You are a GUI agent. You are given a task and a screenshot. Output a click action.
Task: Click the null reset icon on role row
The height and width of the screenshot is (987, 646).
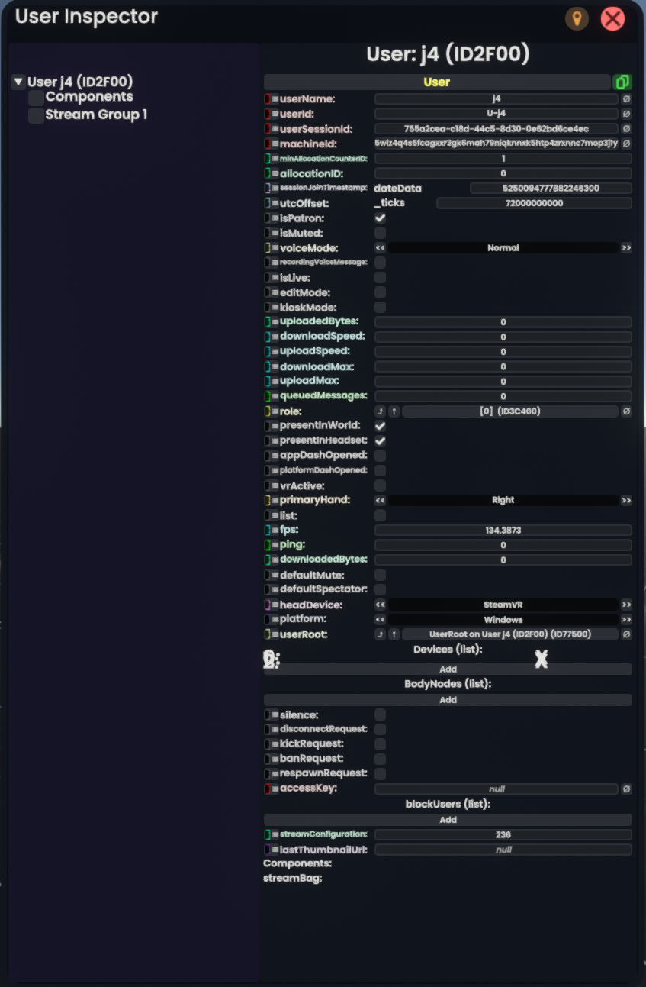[x=626, y=411]
